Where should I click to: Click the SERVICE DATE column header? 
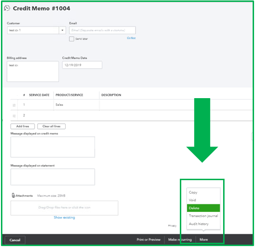39,95
